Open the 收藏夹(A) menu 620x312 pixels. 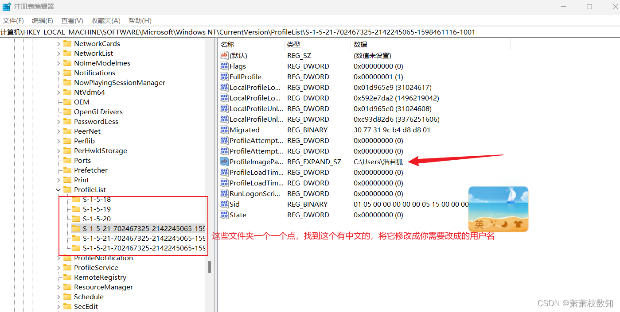click(106, 21)
